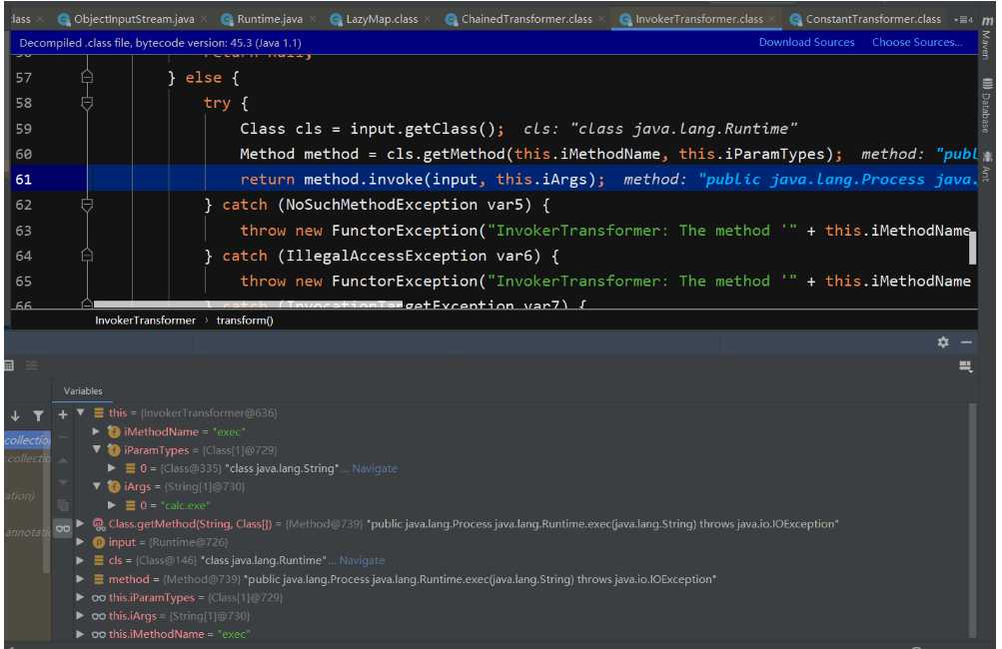Image resolution: width=1002 pixels, height=649 pixels.
Task: Move watch down arrow icon
Action: click(x=63, y=482)
